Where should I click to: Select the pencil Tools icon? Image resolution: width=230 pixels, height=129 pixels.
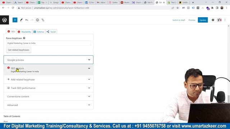click(x=21, y=20)
